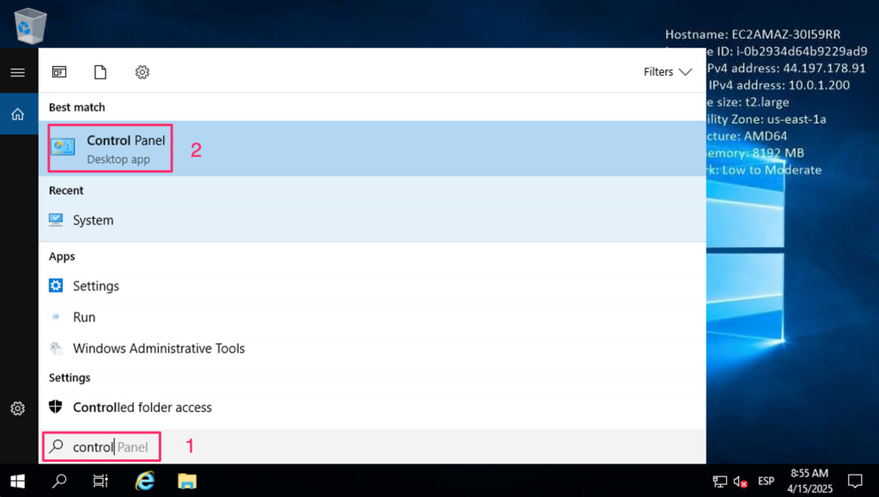Expand the Filters dropdown
Image resolution: width=879 pixels, height=497 pixels.
(667, 72)
